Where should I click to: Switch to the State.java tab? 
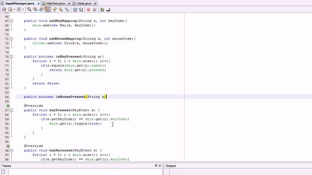tap(84, 3)
